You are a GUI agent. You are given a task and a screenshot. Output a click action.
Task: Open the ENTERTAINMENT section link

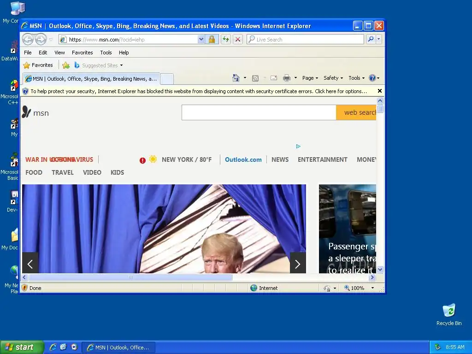point(322,159)
